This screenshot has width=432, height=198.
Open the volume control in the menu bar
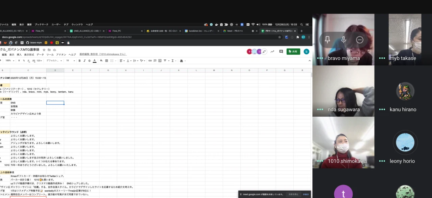click(x=258, y=25)
